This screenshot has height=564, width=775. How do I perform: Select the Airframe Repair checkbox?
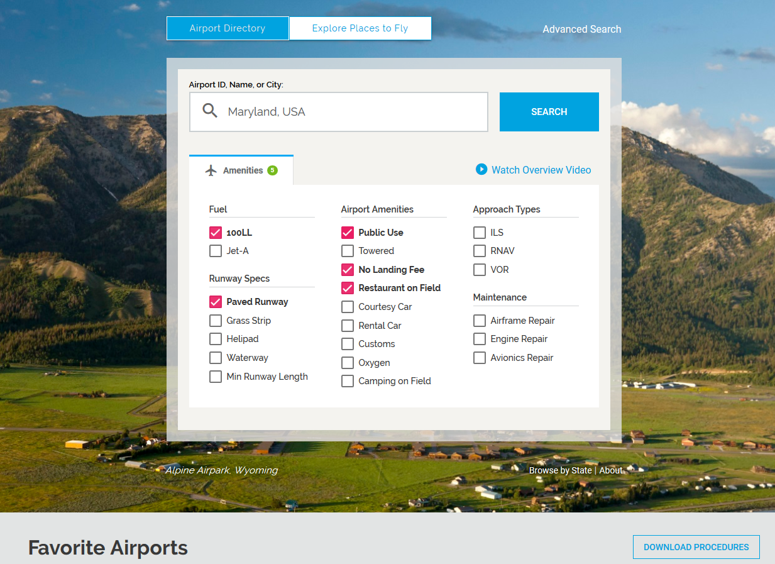tap(480, 321)
